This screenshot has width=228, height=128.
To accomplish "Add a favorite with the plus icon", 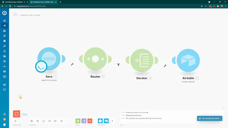I will (112, 121).
